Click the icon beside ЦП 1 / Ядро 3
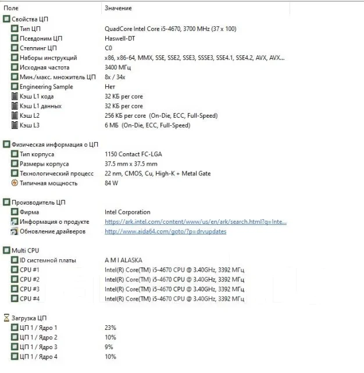364x373 pixels. (x=15, y=347)
